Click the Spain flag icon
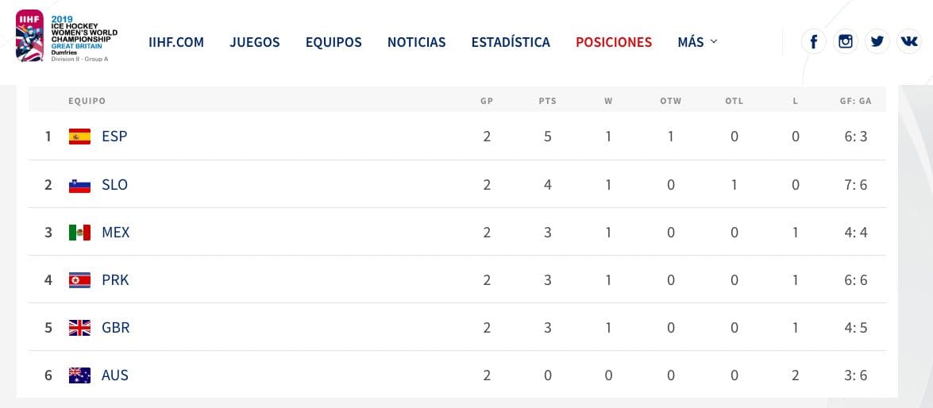Image resolution: width=933 pixels, height=408 pixels. pyautogui.click(x=79, y=137)
